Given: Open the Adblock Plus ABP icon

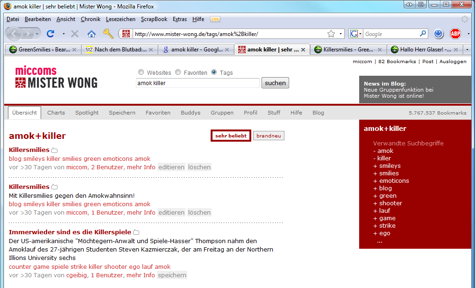Looking at the screenshot, I should click(455, 34).
